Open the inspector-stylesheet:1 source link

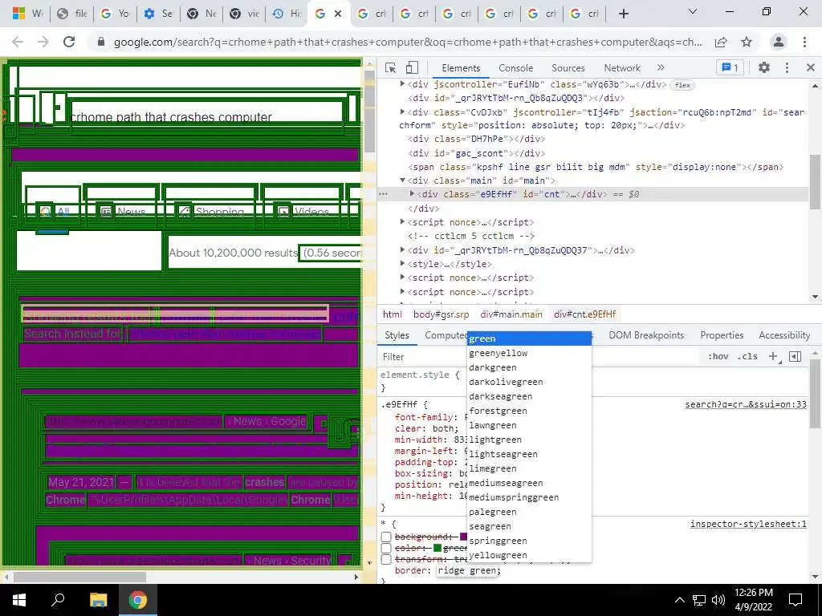coord(748,524)
